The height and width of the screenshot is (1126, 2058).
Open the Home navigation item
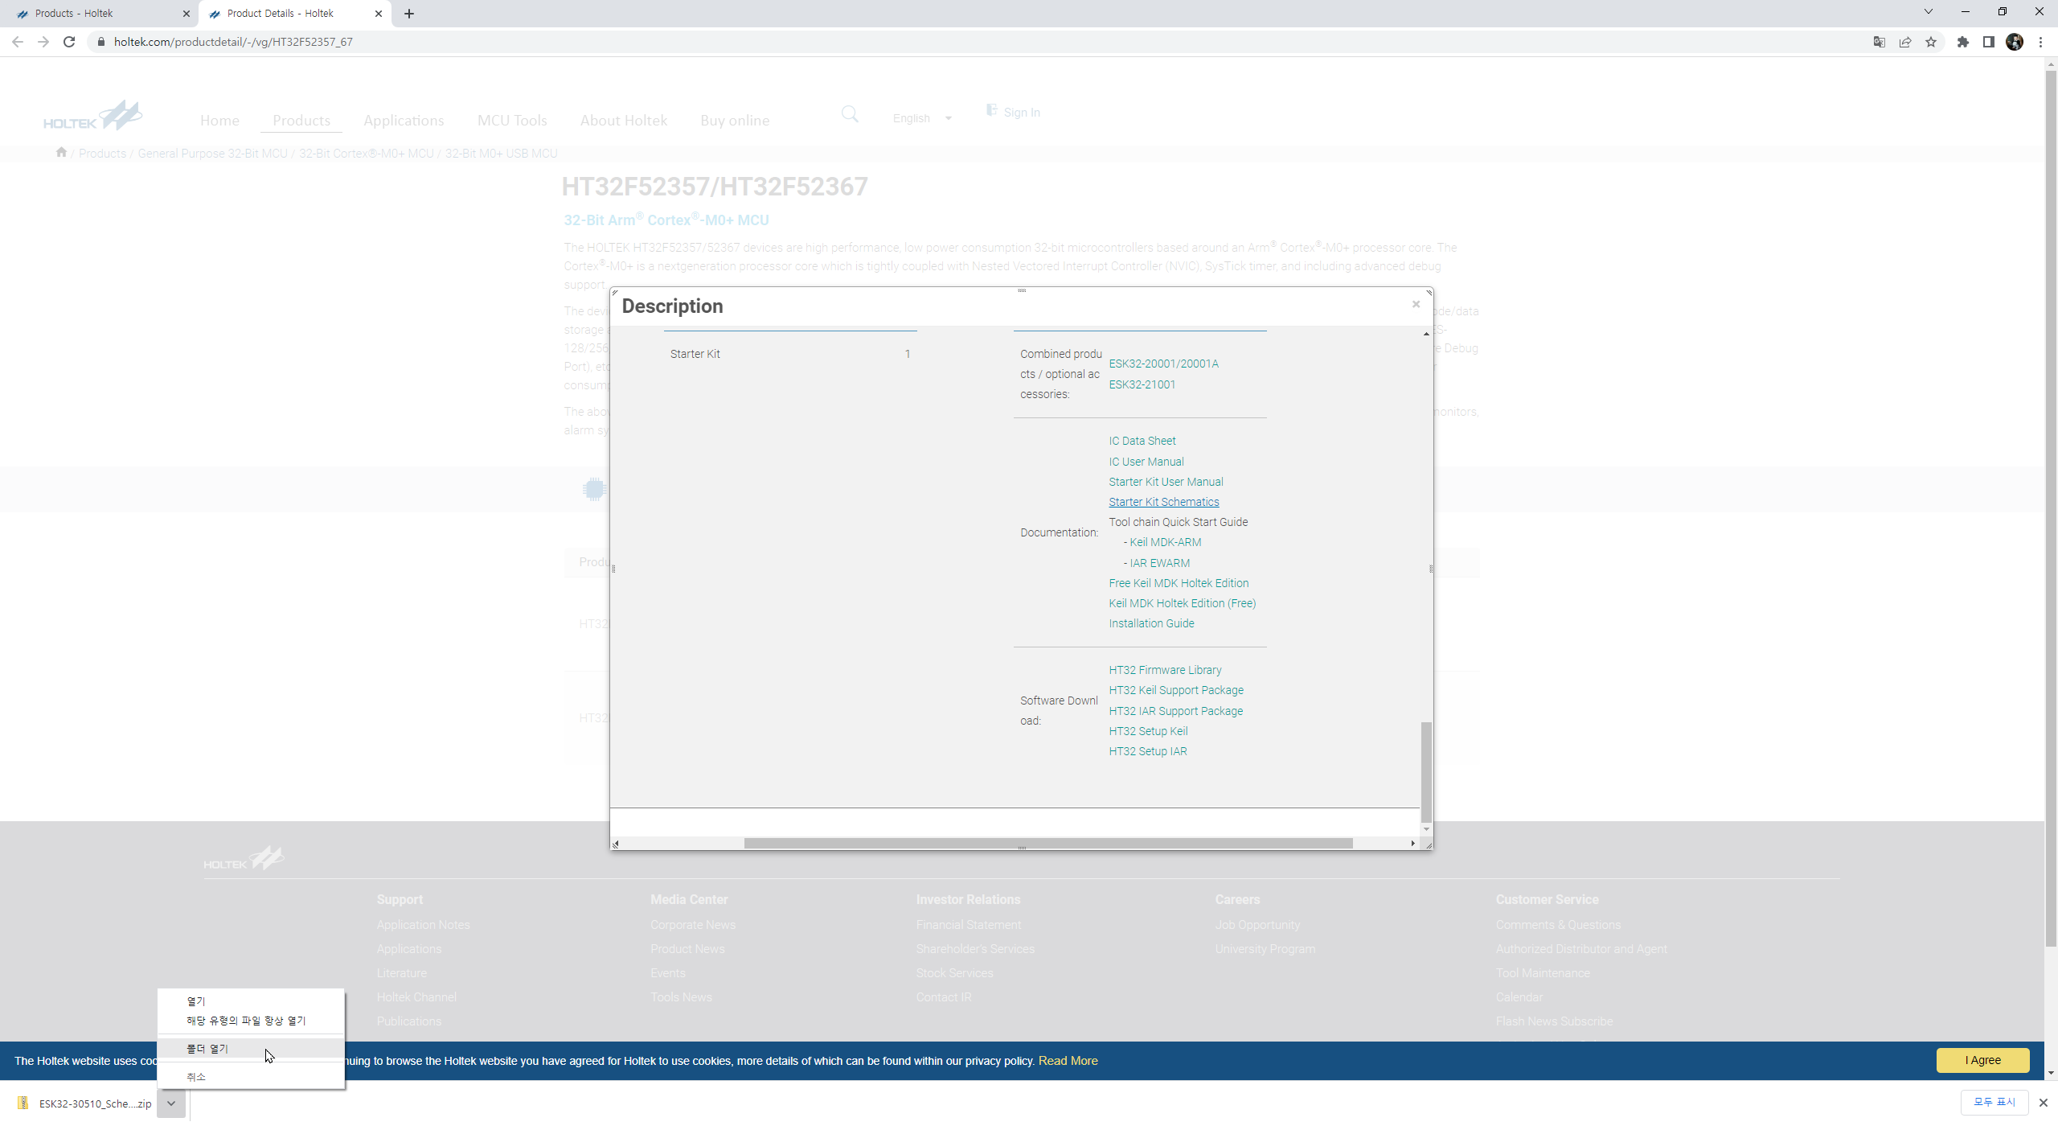click(x=219, y=121)
